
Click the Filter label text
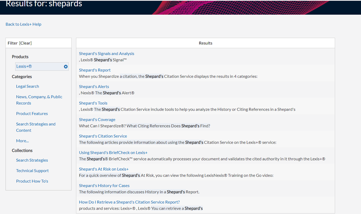tap(13, 43)
